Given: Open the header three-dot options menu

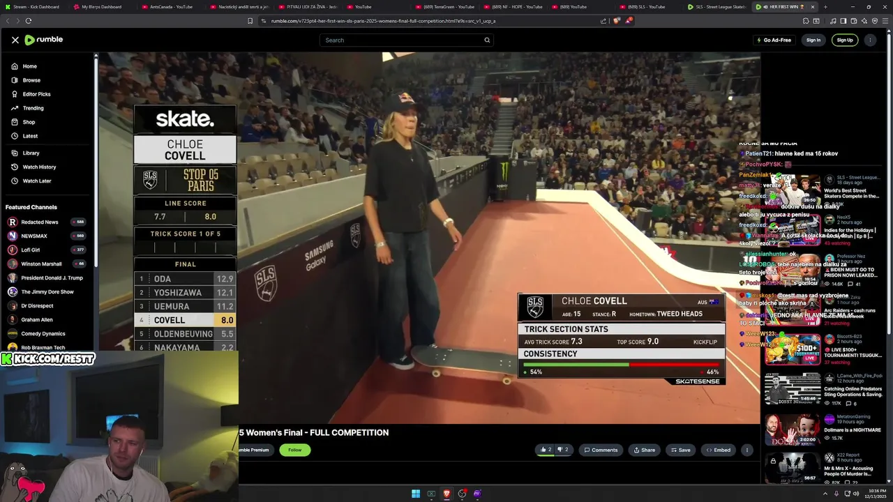Looking at the screenshot, I should point(869,40).
